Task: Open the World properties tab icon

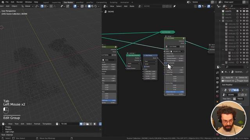Action: point(218,96)
